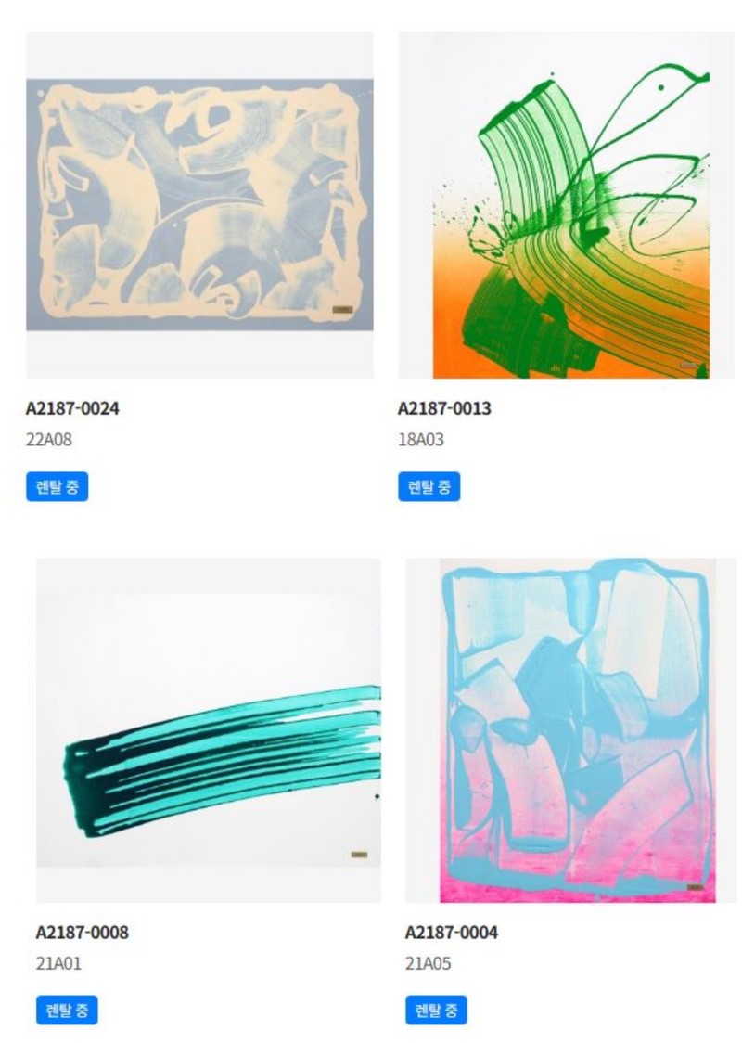Open the green and orange brushstroke painting thumbnail
This screenshot has height=1043, width=742.
coord(566,205)
